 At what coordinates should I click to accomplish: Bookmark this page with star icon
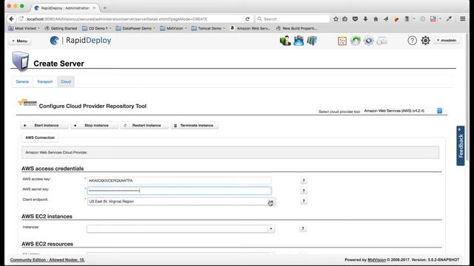coord(336,19)
